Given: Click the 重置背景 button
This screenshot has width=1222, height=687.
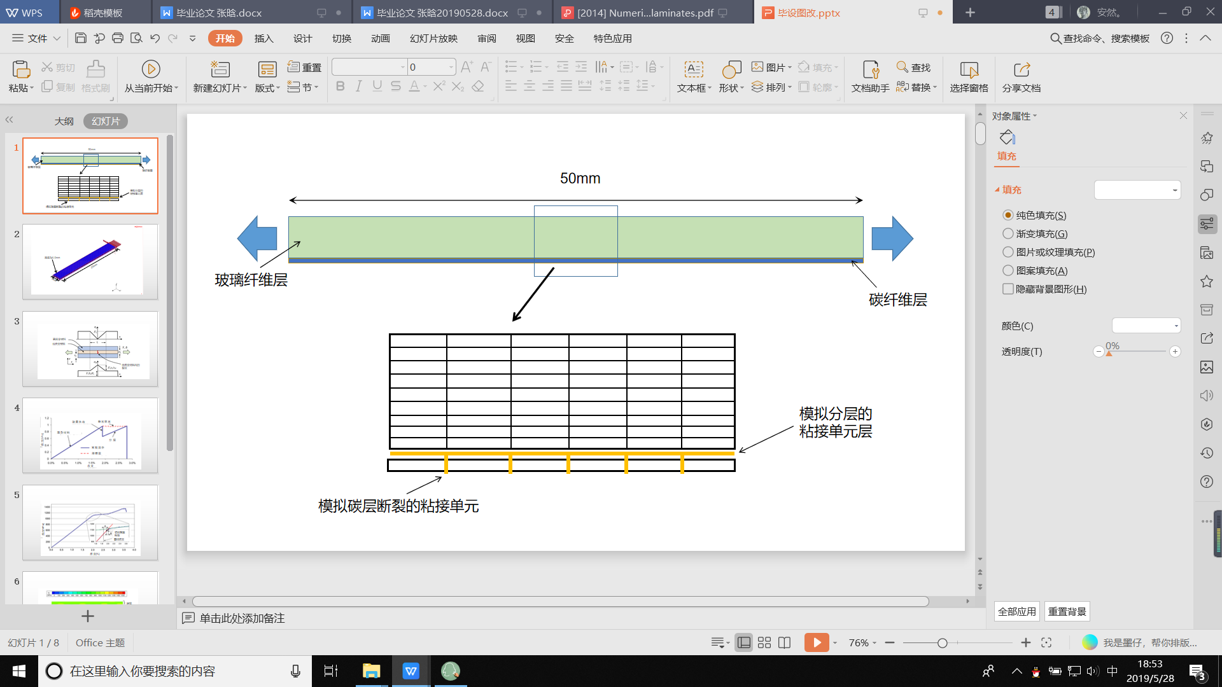Looking at the screenshot, I should 1067,611.
